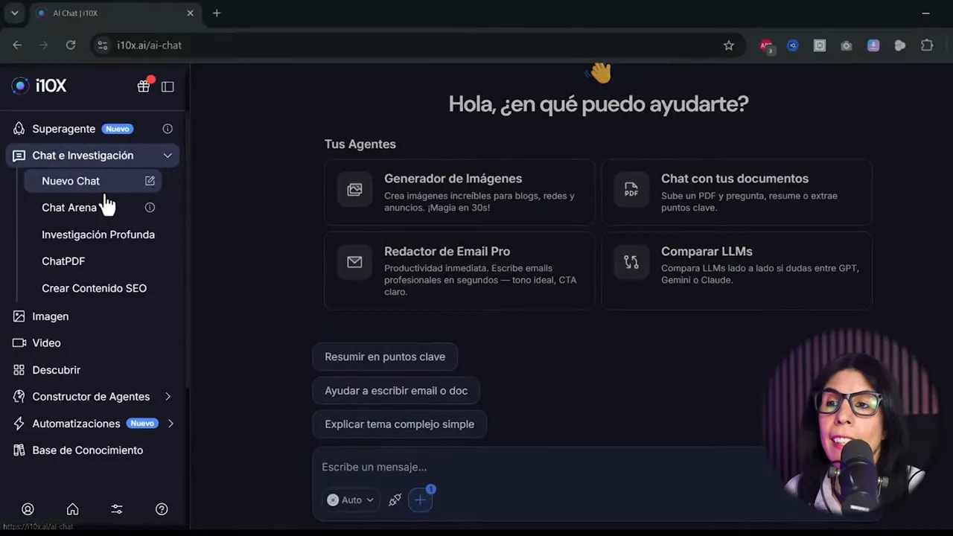
Task: Click Constructor de Agentes robot icon
Action: click(19, 397)
